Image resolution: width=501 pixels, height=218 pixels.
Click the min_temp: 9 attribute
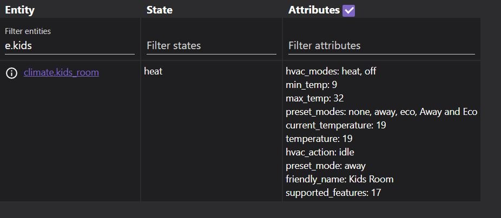[311, 85]
